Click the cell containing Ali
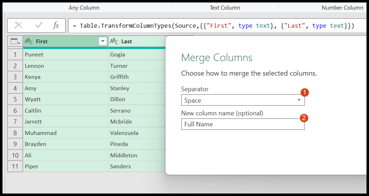Image resolution: width=369 pixels, height=196 pixels. [65, 155]
